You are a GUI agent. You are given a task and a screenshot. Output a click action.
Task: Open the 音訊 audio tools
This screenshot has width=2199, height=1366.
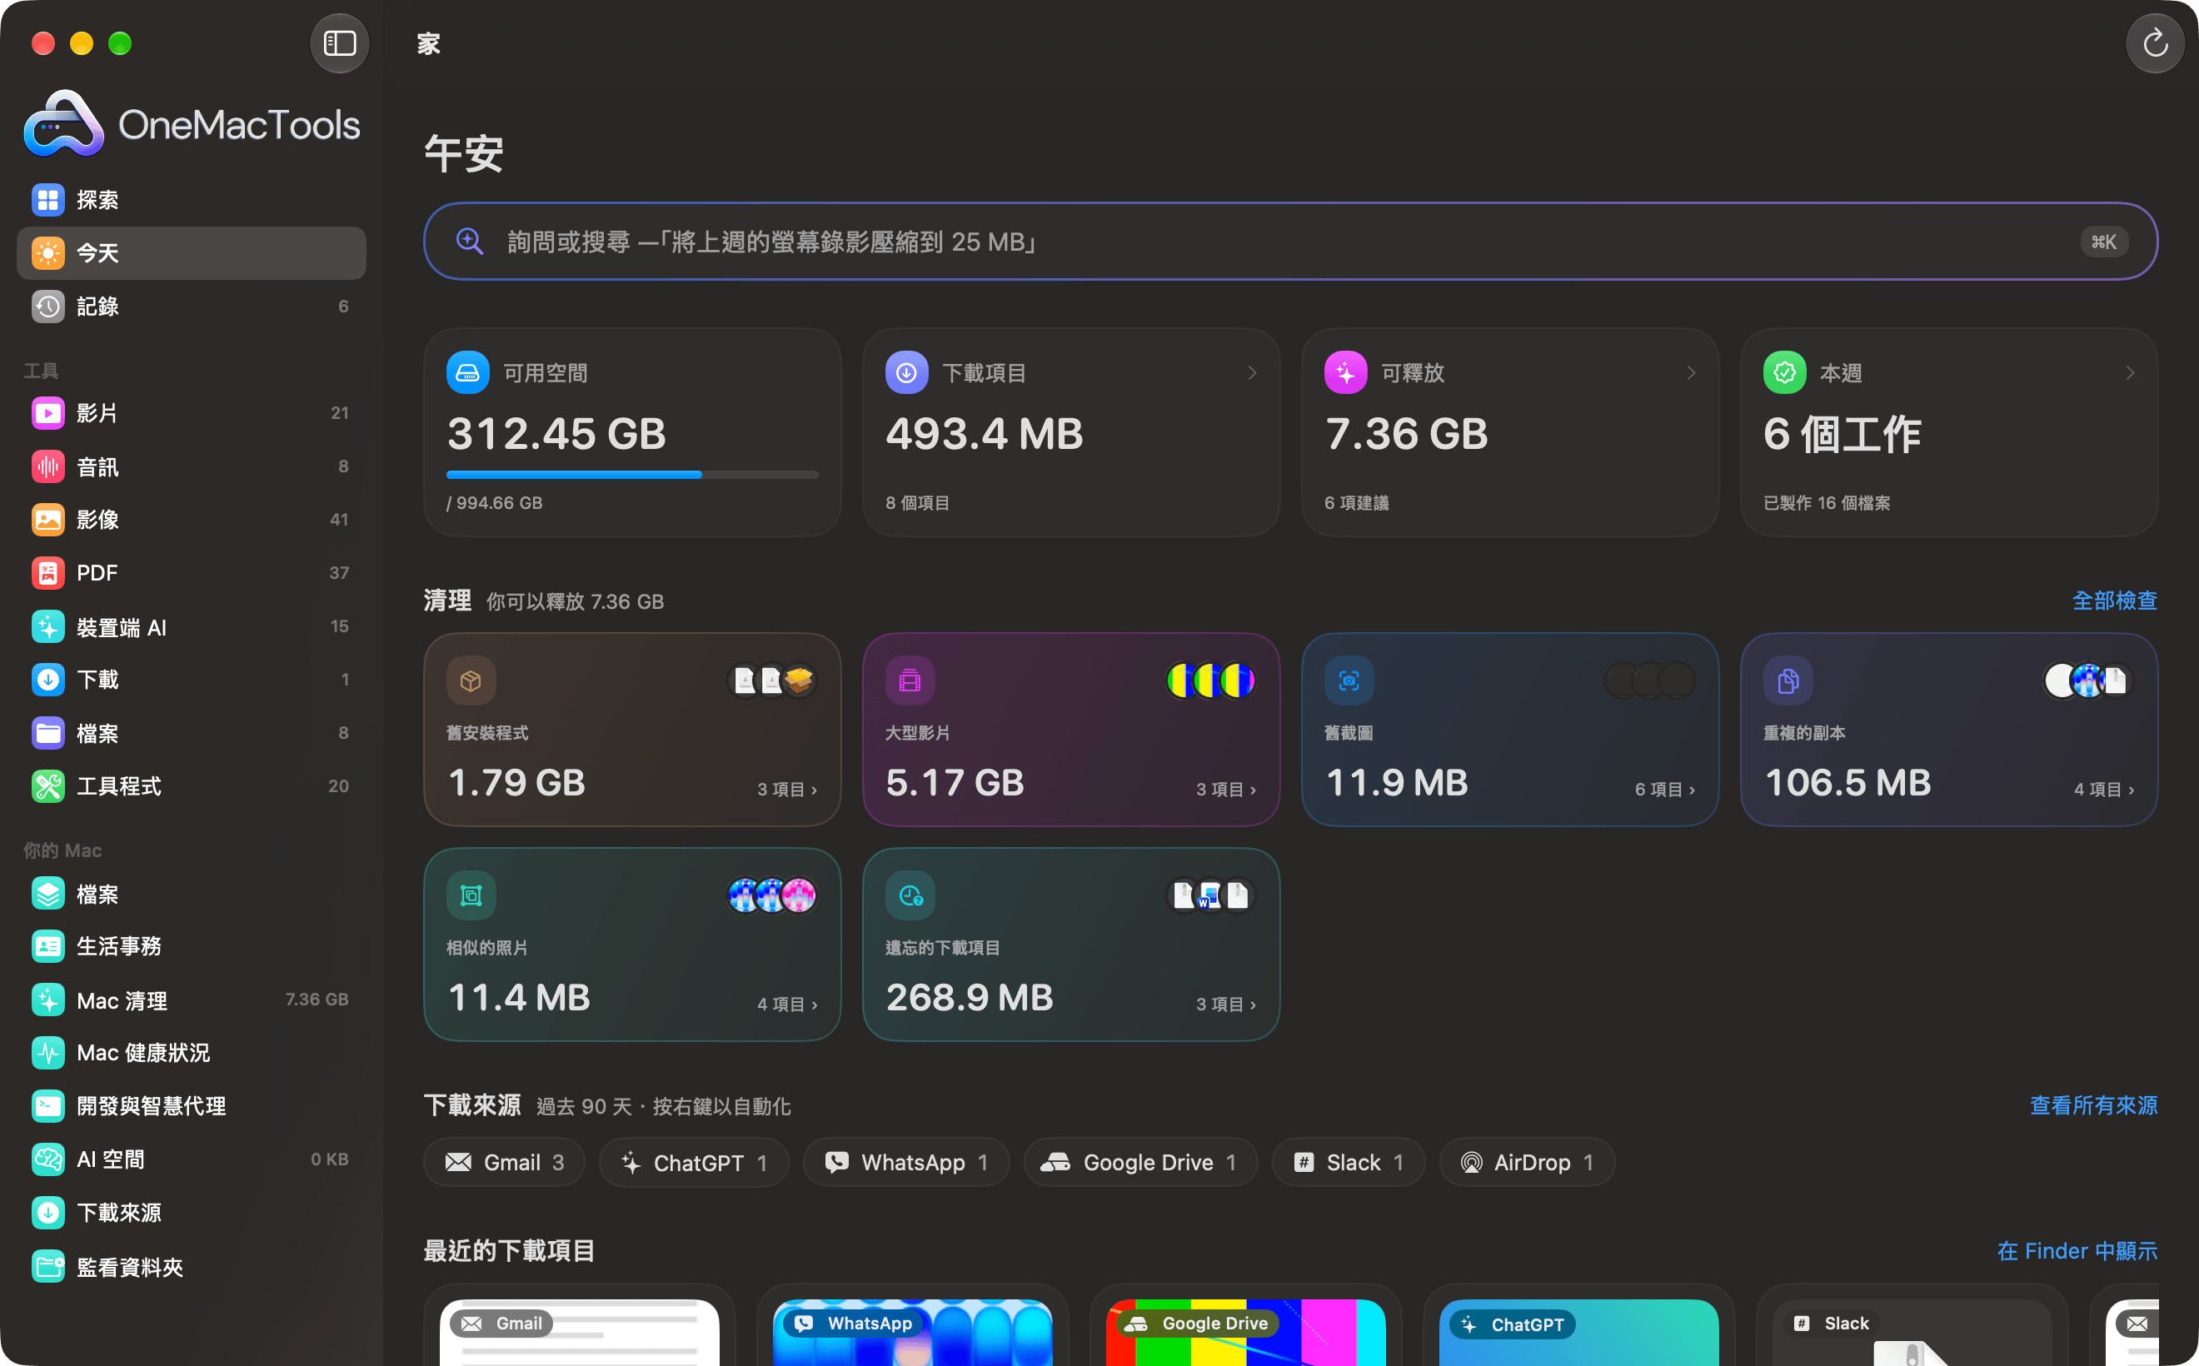click(192, 466)
